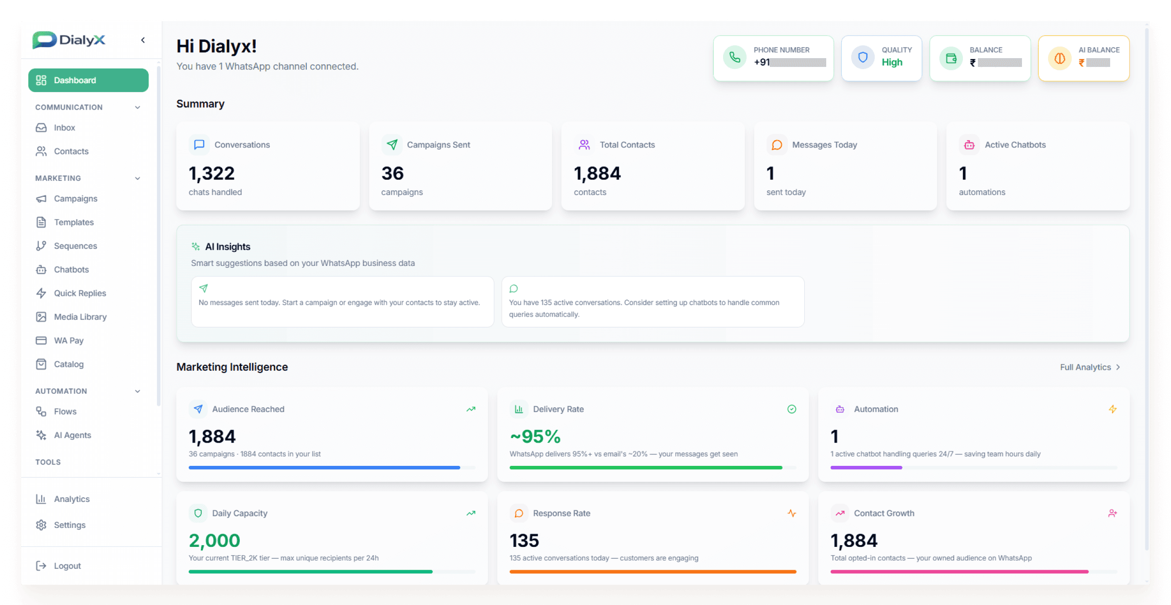Click the WA Pay card icon
Viewport: 1171px width, 605px height.
[x=41, y=340]
